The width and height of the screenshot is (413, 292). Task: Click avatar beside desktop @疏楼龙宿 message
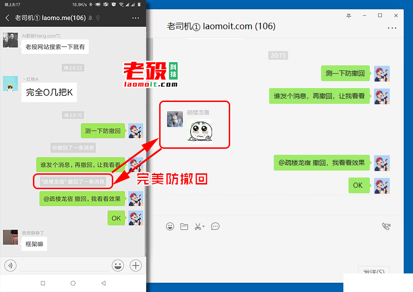[381, 163]
